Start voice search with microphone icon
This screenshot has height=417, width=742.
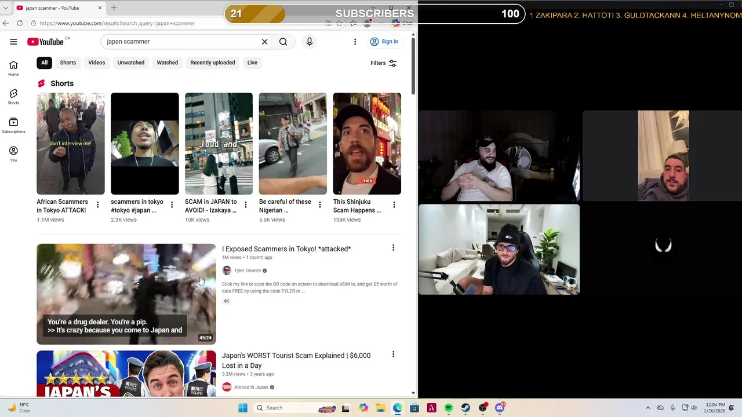pyautogui.click(x=310, y=42)
